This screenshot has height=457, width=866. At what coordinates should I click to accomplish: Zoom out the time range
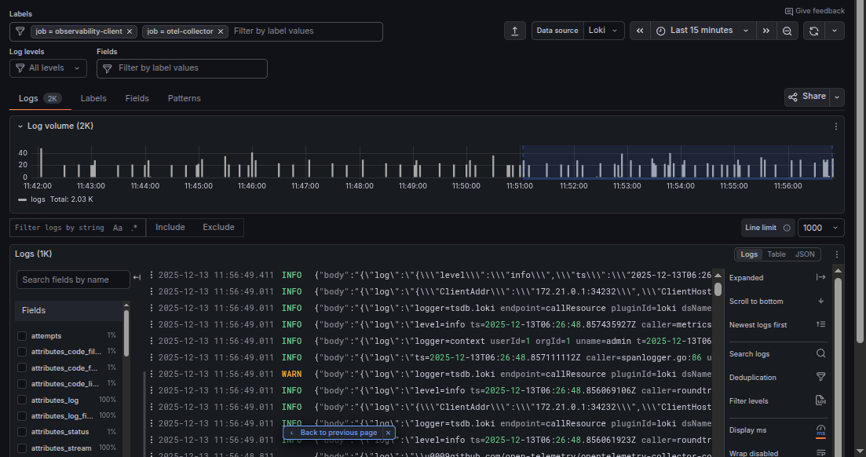787,31
